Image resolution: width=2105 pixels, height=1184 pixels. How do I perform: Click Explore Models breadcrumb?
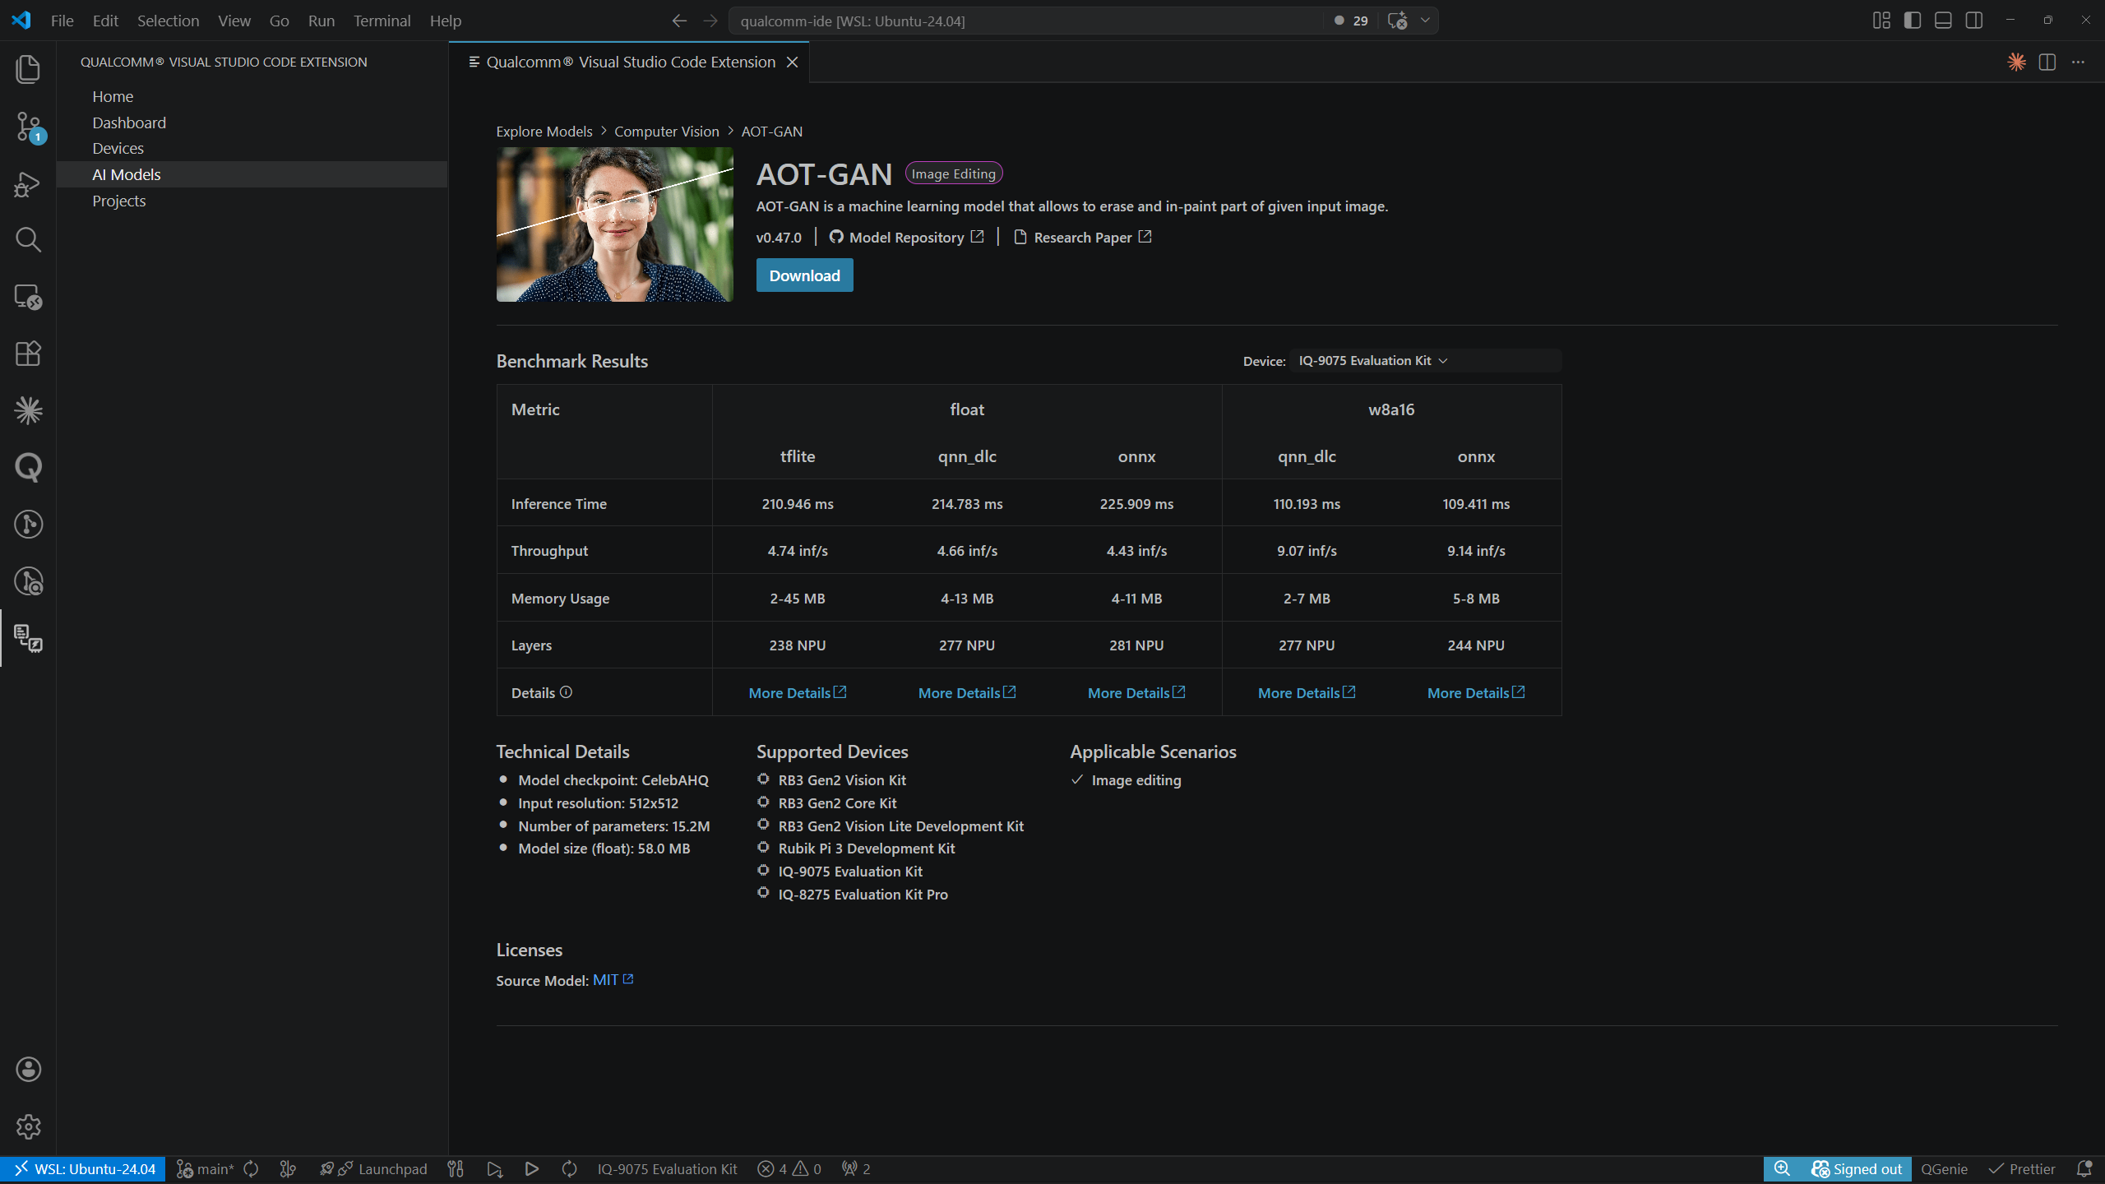pyautogui.click(x=544, y=132)
